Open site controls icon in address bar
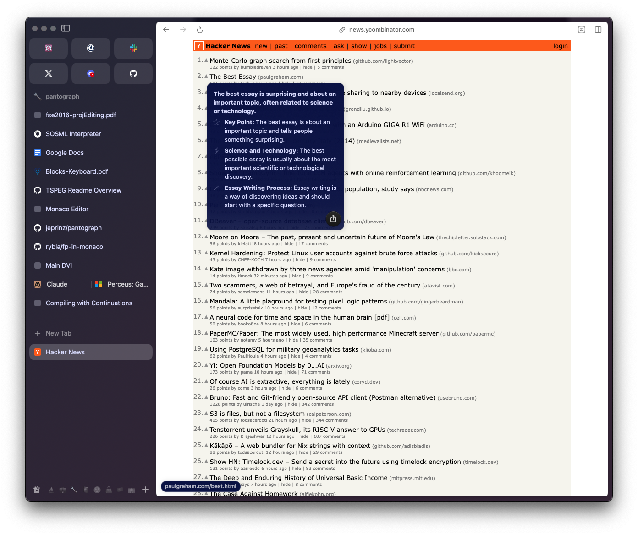Viewport: 638px width, 535px height. pos(582,30)
